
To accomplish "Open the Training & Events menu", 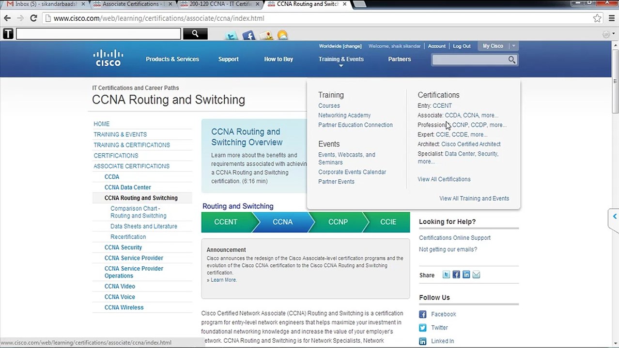I will tap(341, 59).
